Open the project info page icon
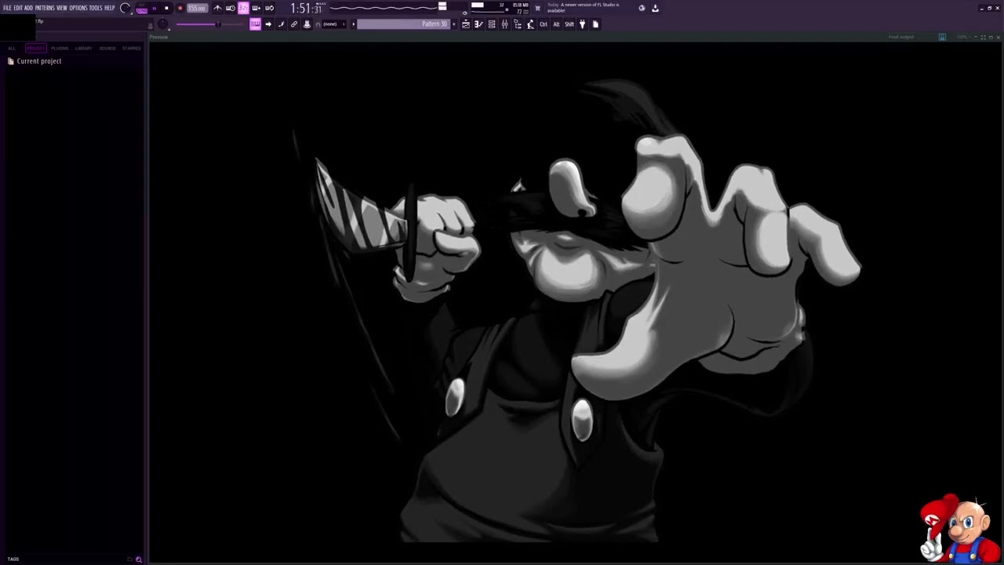Viewport: 1004px width, 565px height. click(x=595, y=24)
